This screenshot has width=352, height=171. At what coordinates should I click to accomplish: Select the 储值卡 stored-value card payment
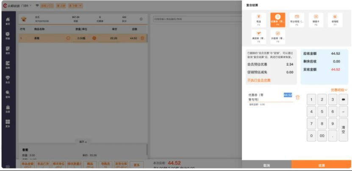point(316,19)
